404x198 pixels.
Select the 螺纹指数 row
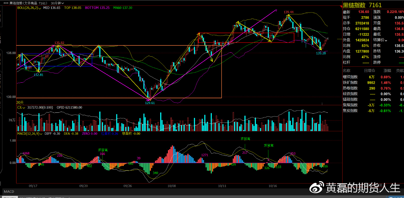[373, 77]
